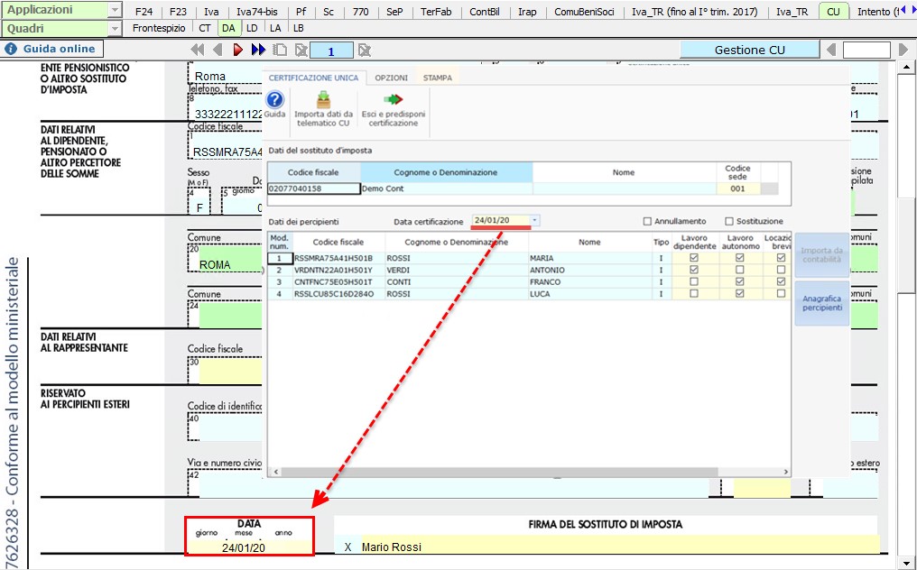917x570 pixels.
Task: Check Lavoro dipendente for CONTI FRANCO
Action: pyautogui.click(x=693, y=281)
